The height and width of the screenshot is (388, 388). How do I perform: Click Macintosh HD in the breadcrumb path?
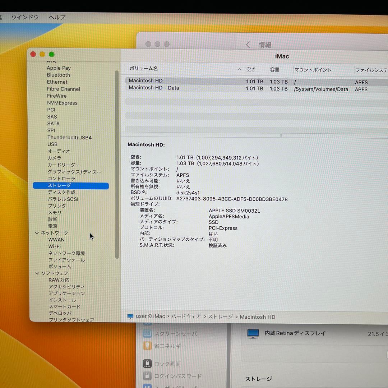pos(258,317)
